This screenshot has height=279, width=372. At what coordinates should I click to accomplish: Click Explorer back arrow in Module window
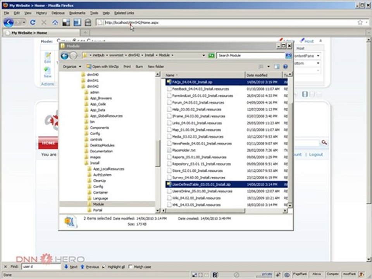(x=64, y=56)
